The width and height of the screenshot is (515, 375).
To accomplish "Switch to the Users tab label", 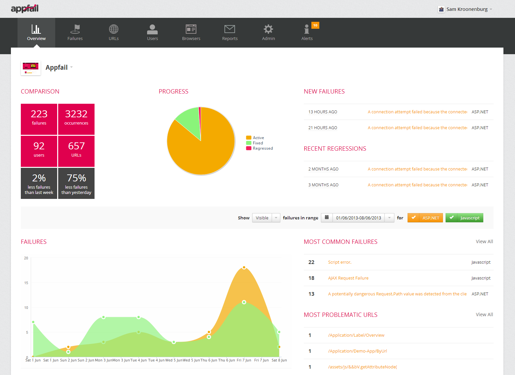I will 152,38.
